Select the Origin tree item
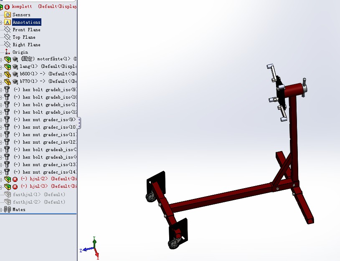The image size is (340, 261). click(20, 52)
